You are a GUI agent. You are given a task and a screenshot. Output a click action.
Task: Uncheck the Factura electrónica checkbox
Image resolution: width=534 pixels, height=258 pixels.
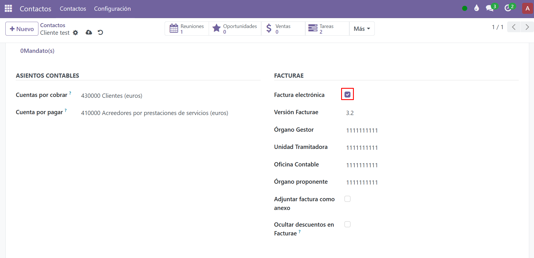[347, 94]
